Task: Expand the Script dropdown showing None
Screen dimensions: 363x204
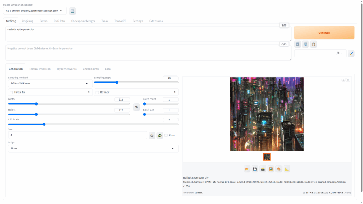Action: tap(93, 148)
